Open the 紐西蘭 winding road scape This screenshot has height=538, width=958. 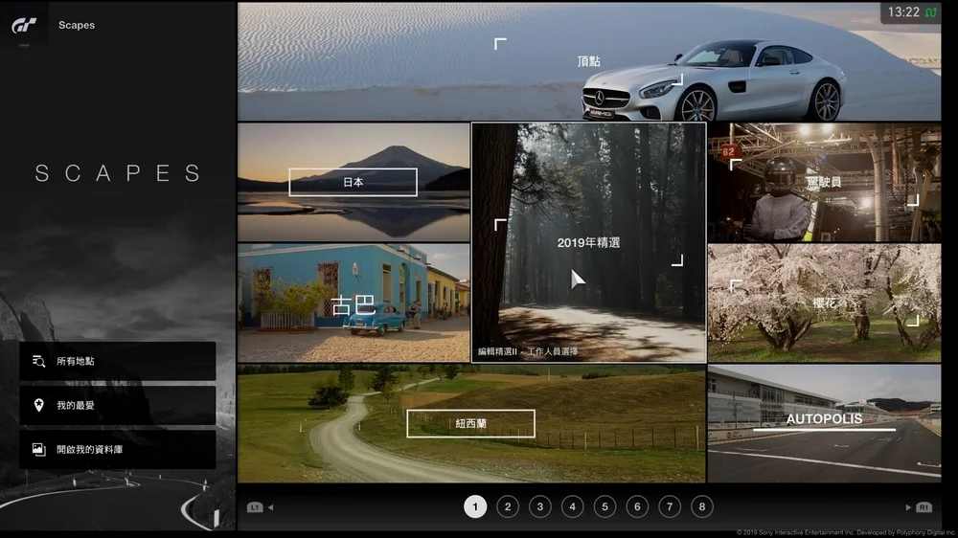470,423
